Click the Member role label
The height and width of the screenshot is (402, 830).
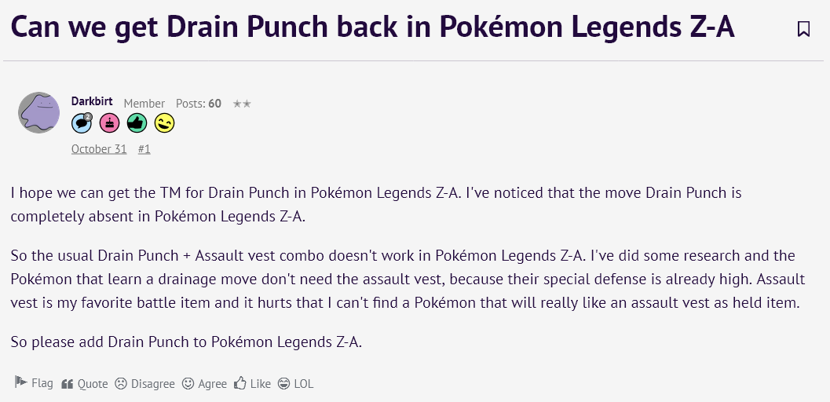pos(144,104)
